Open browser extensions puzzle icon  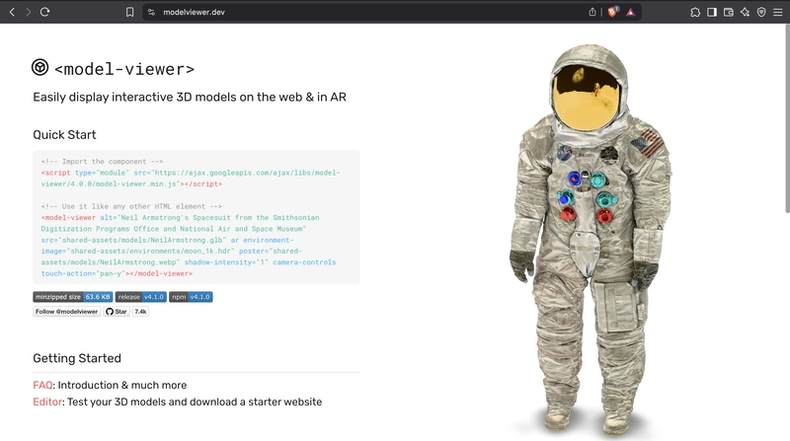695,12
